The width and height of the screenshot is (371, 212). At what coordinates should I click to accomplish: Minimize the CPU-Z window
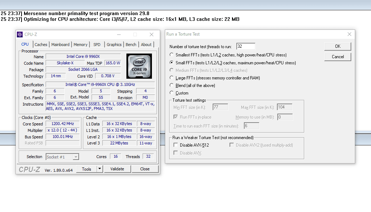pos(119,34)
